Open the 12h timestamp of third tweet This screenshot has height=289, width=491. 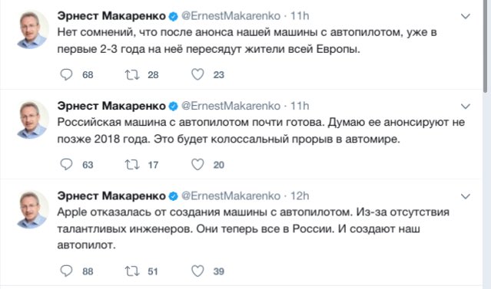[300, 196]
